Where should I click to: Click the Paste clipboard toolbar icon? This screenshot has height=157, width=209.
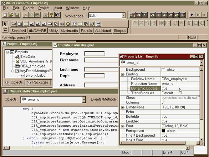pyautogui.click(x=37, y=15)
